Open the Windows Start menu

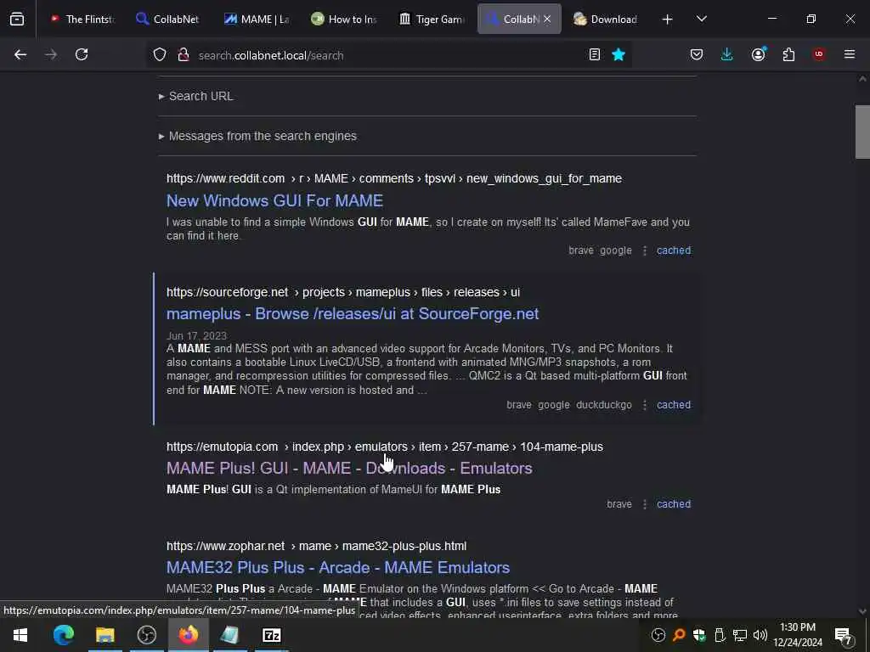point(20,635)
